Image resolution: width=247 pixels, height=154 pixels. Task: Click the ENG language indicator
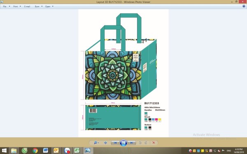pyautogui.click(x=229, y=151)
